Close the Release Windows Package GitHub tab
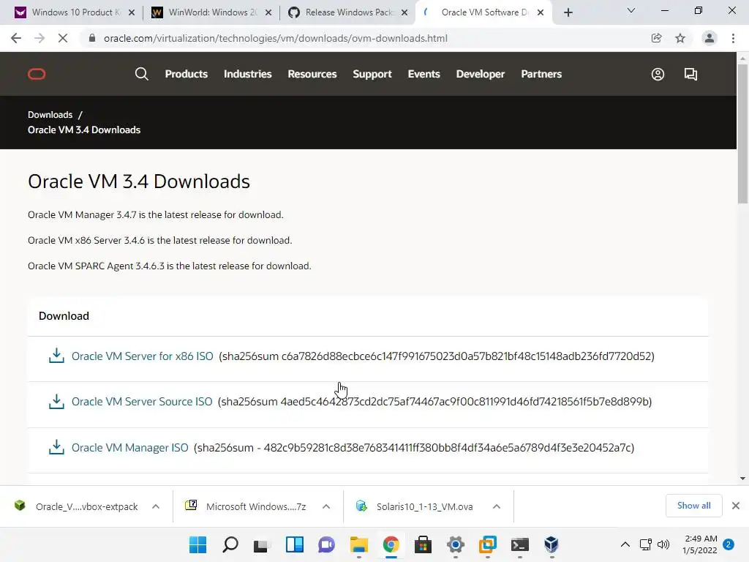749x562 pixels. point(404,12)
